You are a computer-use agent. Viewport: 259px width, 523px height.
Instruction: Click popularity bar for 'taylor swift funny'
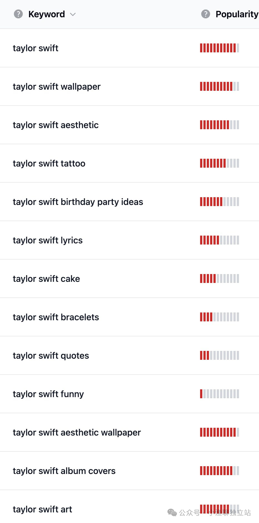tap(220, 394)
